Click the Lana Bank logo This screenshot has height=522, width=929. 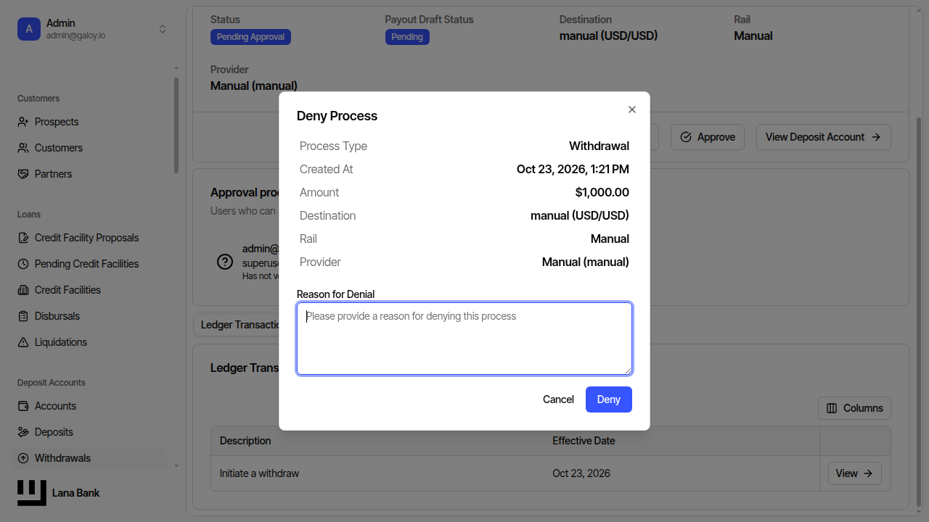[x=32, y=493]
